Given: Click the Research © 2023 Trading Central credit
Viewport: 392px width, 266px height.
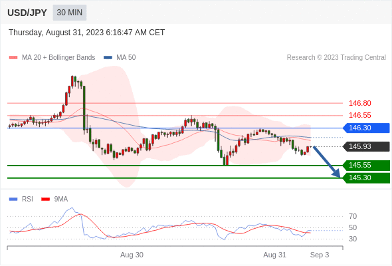Looking at the screenshot, I should point(336,58).
